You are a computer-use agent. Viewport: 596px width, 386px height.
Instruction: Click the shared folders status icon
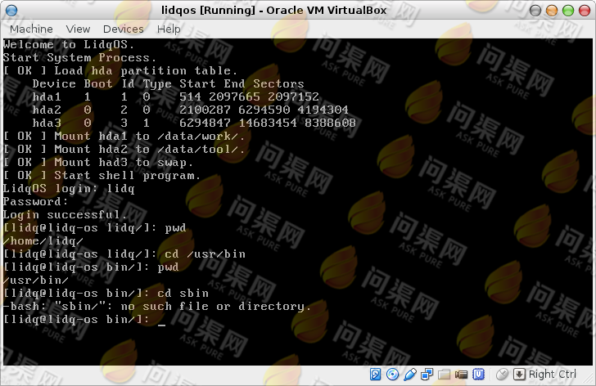click(x=444, y=375)
